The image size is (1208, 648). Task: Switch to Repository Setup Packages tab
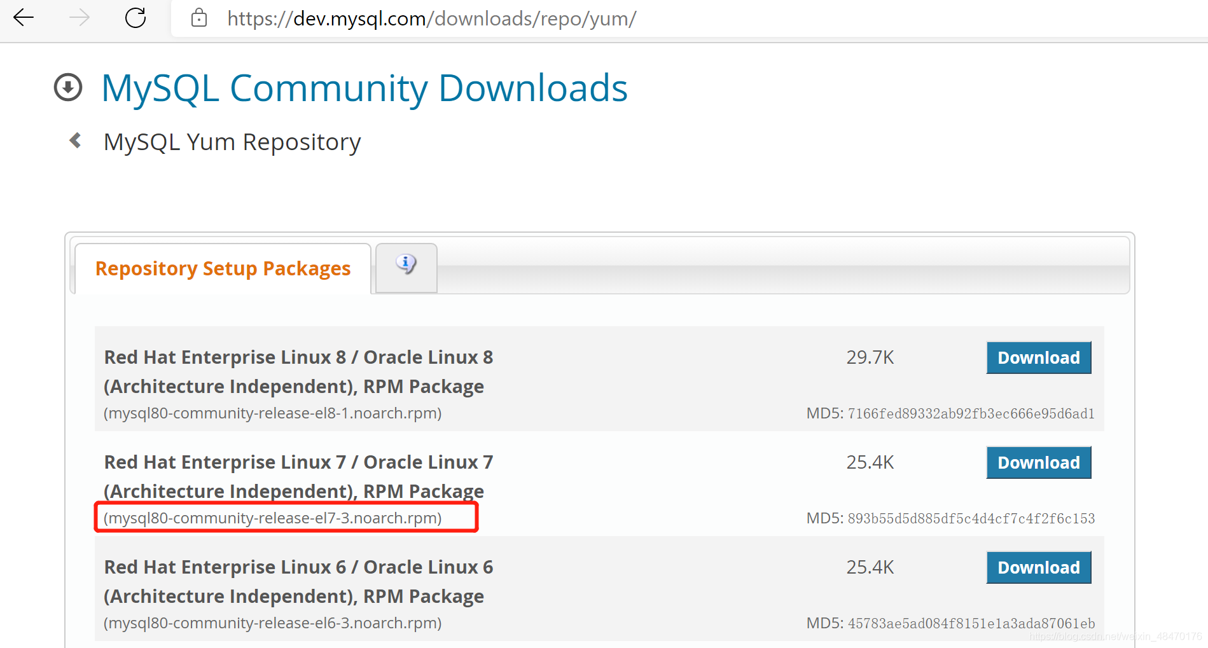tap(222, 268)
